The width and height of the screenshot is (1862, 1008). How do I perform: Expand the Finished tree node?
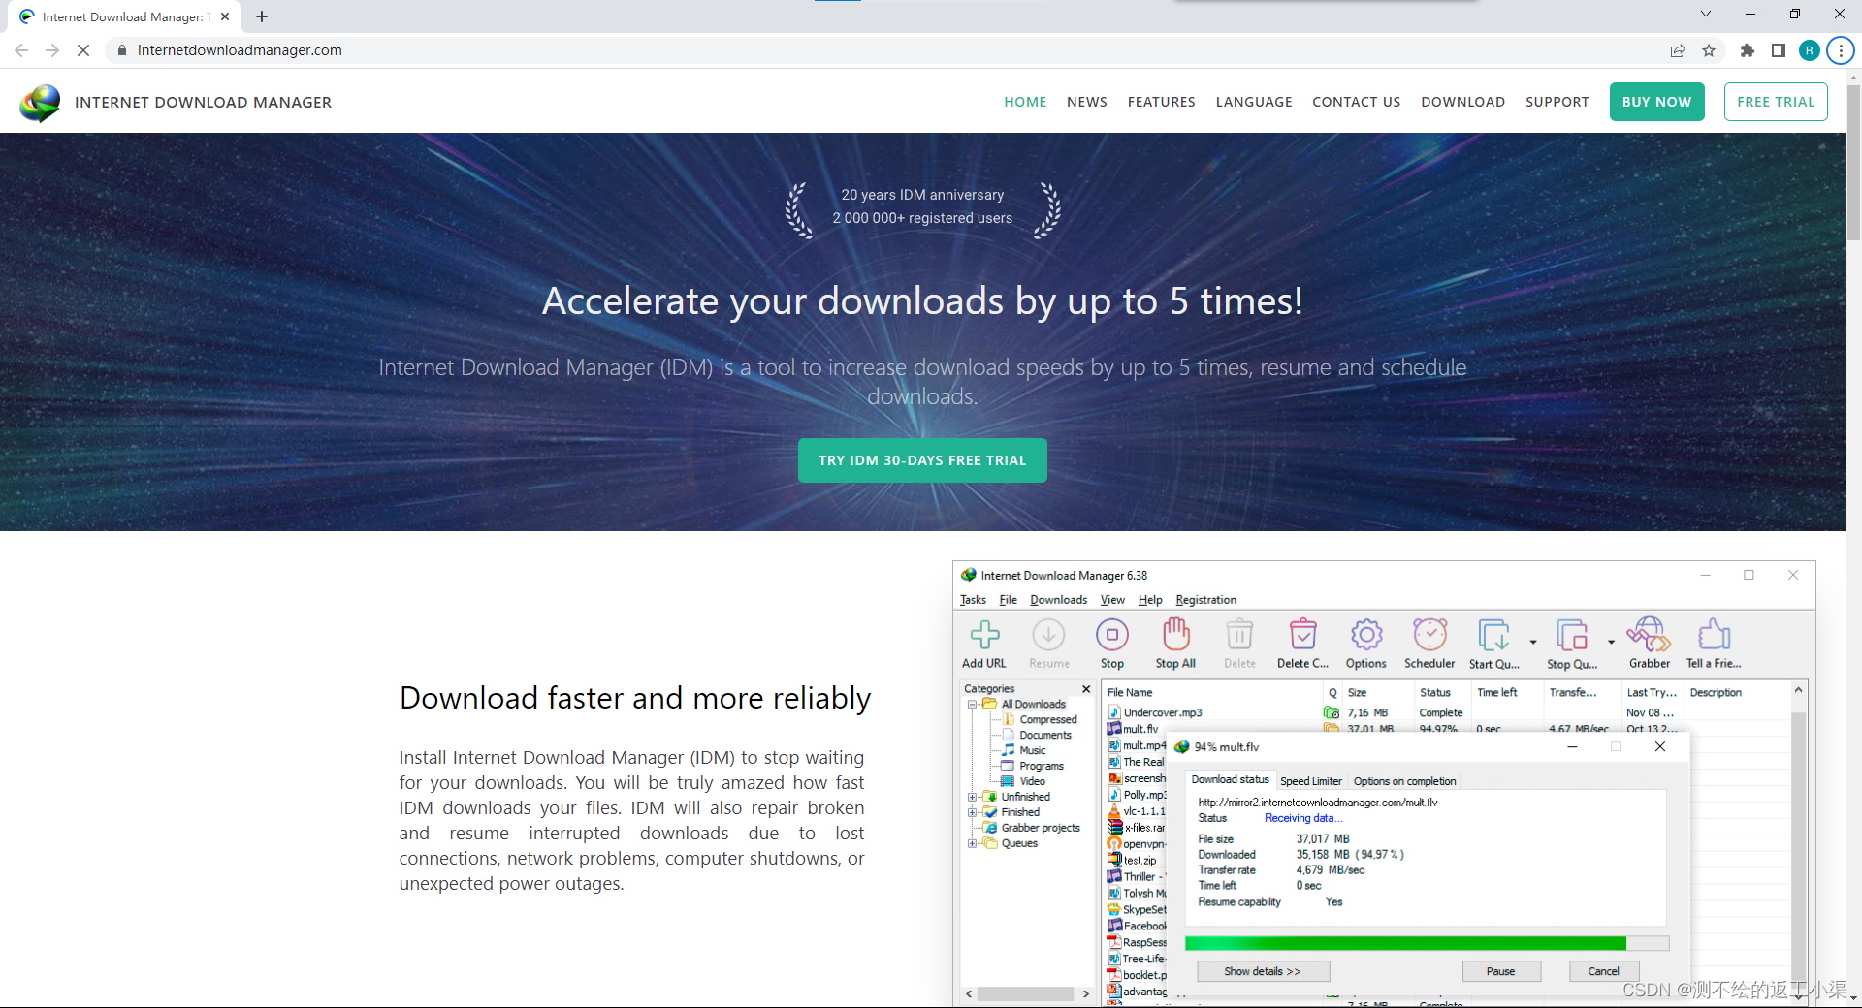click(x=972, y=813)
